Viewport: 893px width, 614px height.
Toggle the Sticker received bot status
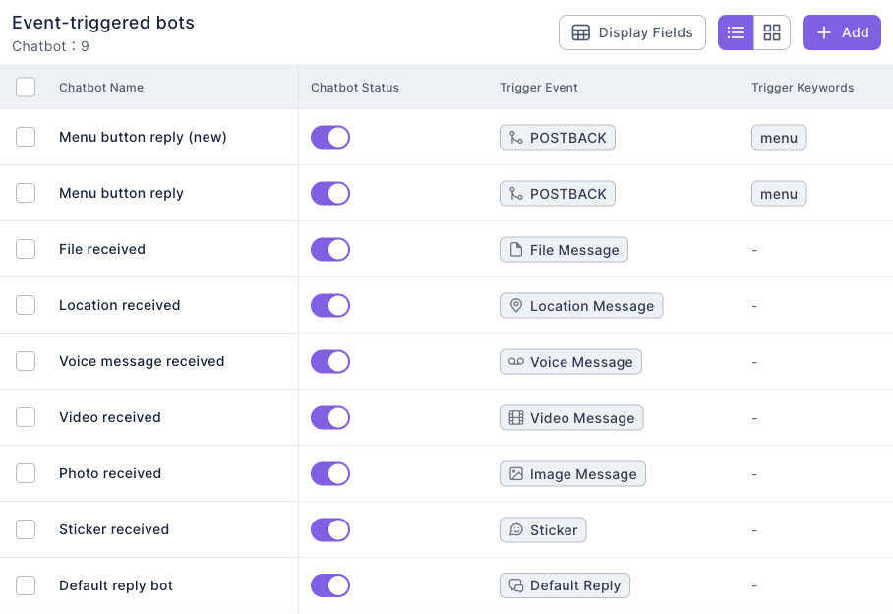coord(330,529)
